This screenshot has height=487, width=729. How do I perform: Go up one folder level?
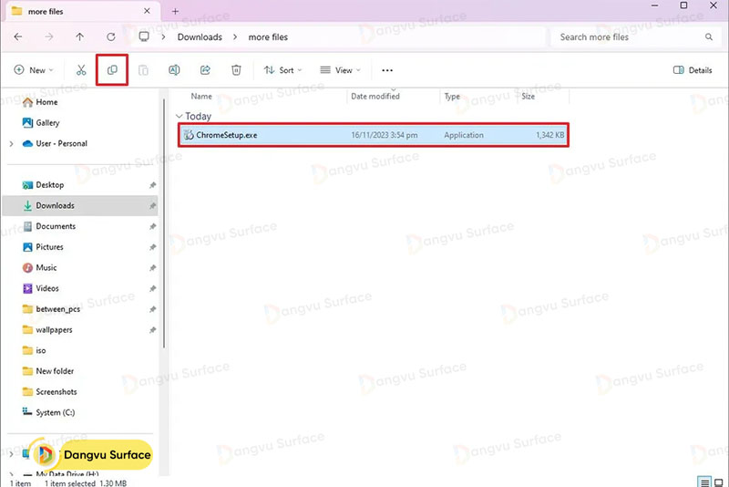(80, 36)
